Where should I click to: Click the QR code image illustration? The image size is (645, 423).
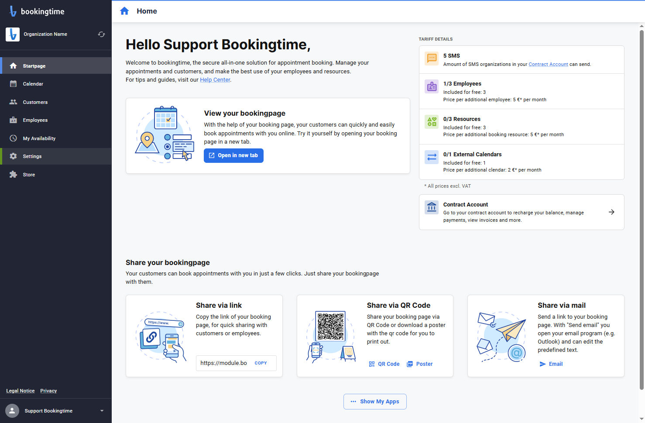(331, 326)
